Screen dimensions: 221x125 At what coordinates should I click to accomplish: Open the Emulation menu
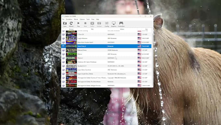(x=69, y=19)
